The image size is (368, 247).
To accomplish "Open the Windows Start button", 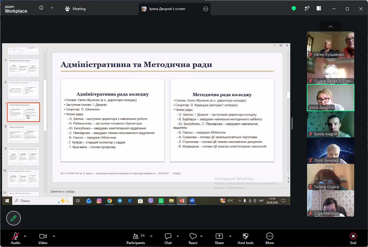I will click(7, 201).
